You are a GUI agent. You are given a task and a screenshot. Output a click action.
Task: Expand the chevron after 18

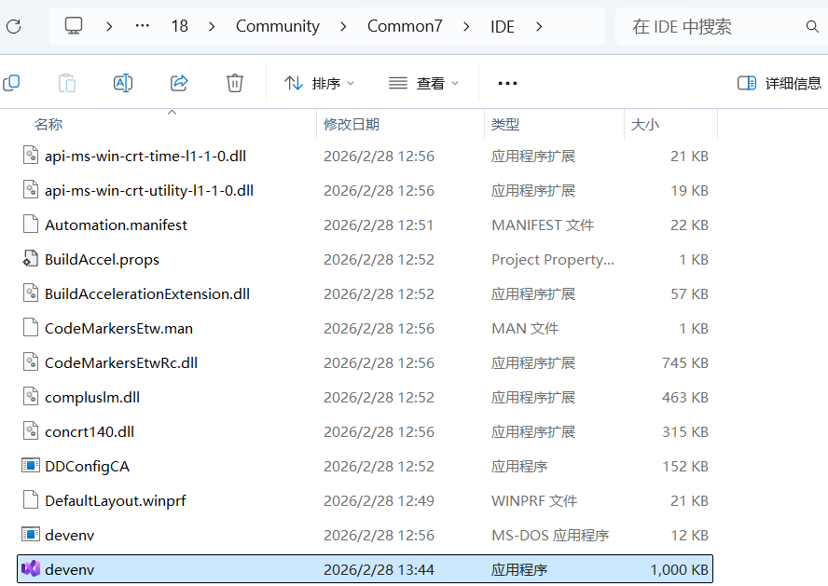pos(212,26)
